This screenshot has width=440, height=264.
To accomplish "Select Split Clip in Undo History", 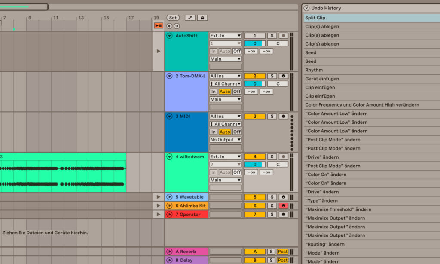I will pos(372,18).
